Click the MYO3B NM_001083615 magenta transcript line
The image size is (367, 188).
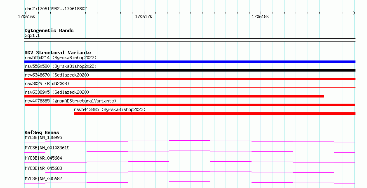[190, 151]
